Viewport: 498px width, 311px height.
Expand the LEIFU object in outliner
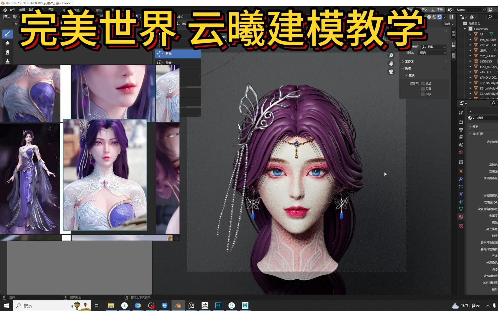[x=470, y=50]
